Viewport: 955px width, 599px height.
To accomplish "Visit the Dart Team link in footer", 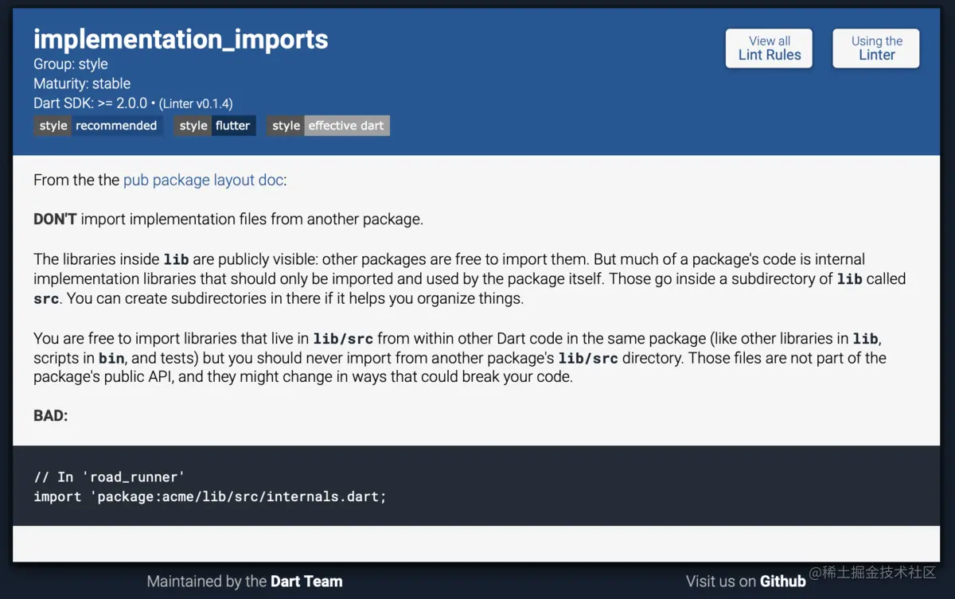I will point(306,581).
